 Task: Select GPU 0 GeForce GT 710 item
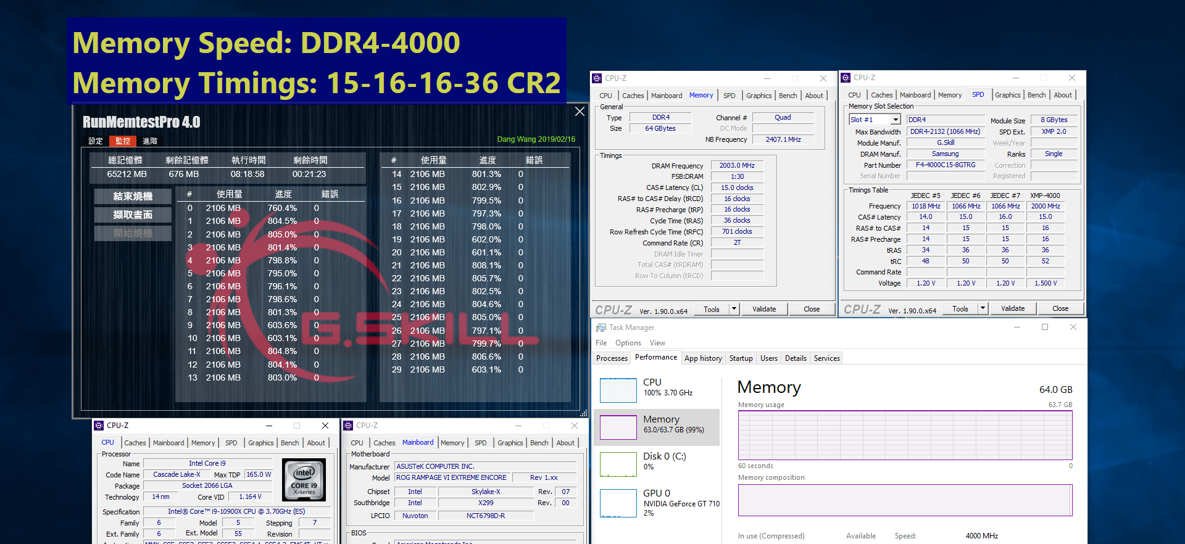[657, 502]
